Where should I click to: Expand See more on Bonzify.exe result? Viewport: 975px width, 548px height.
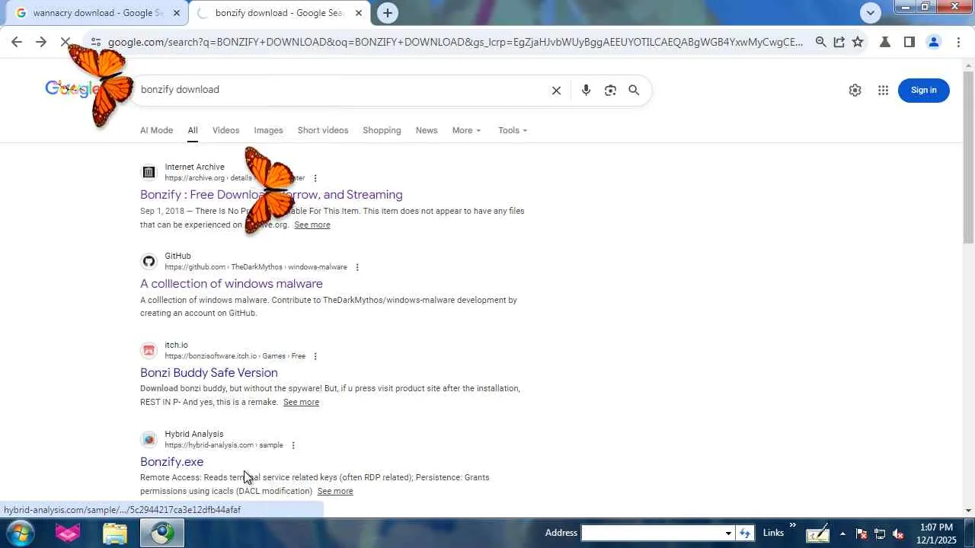click(335, 492)
